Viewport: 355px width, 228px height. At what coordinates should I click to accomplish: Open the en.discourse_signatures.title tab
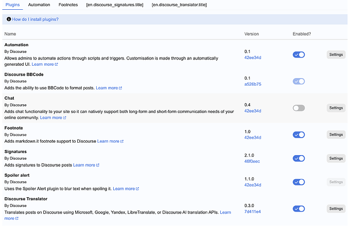pos(115,5)
